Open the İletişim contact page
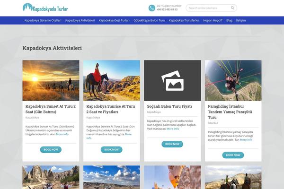284x189 pixels. (241, 20)
